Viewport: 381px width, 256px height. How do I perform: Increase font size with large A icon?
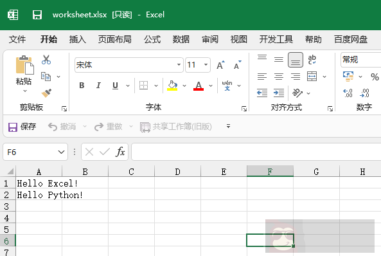click(220, 65)
